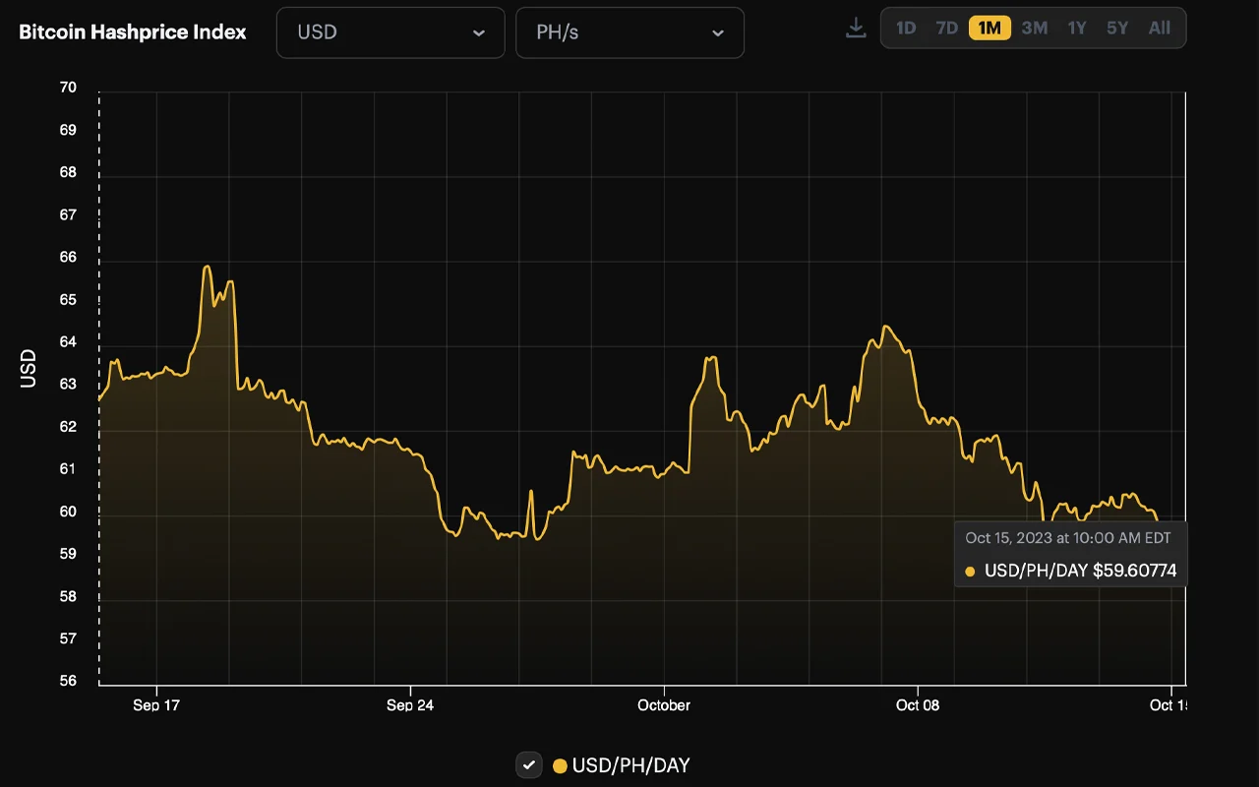Open the USD currency dropdown
The width and height of the screenshot is (1259, 787).
click(x=390, y=32)
